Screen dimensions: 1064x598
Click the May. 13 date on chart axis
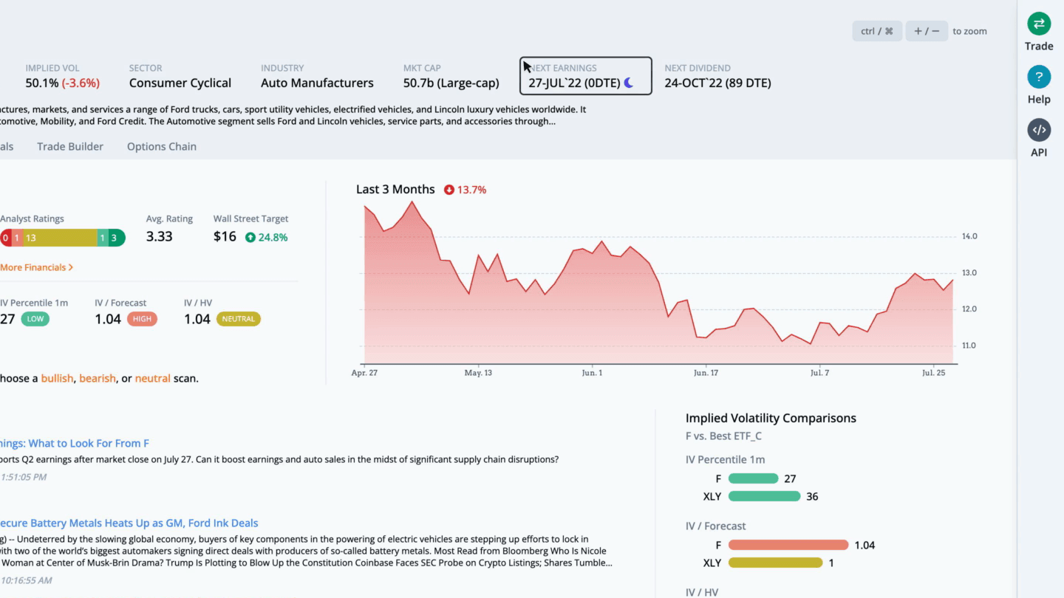point(478,373)
